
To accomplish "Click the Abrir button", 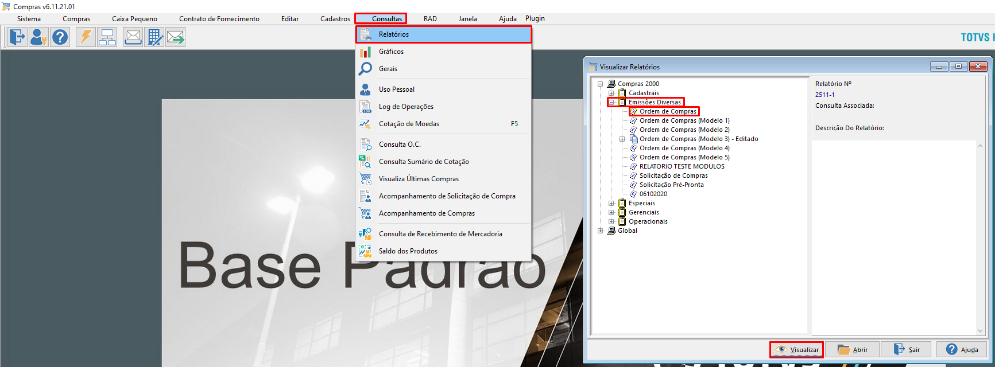I will point(852,349).
